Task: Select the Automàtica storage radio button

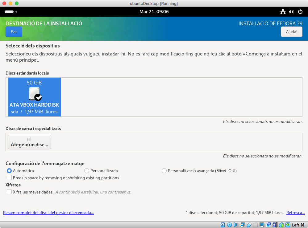Action: point(9,171)
